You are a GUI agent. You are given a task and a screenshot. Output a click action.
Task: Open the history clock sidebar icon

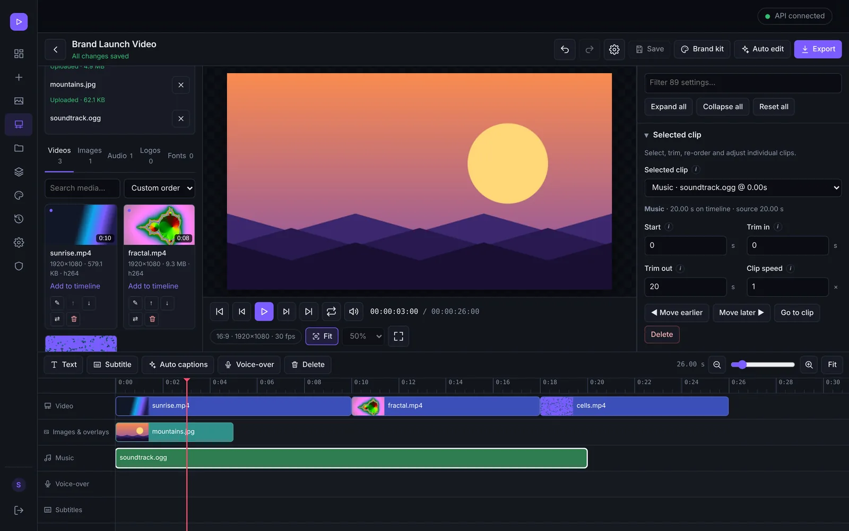[19, 219]
